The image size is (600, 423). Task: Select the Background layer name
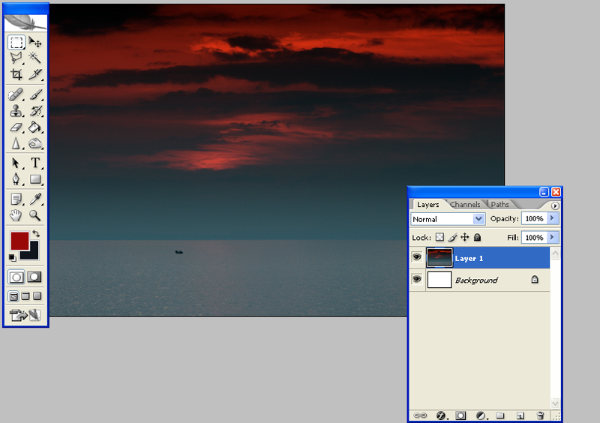click(x=476, y=280)
